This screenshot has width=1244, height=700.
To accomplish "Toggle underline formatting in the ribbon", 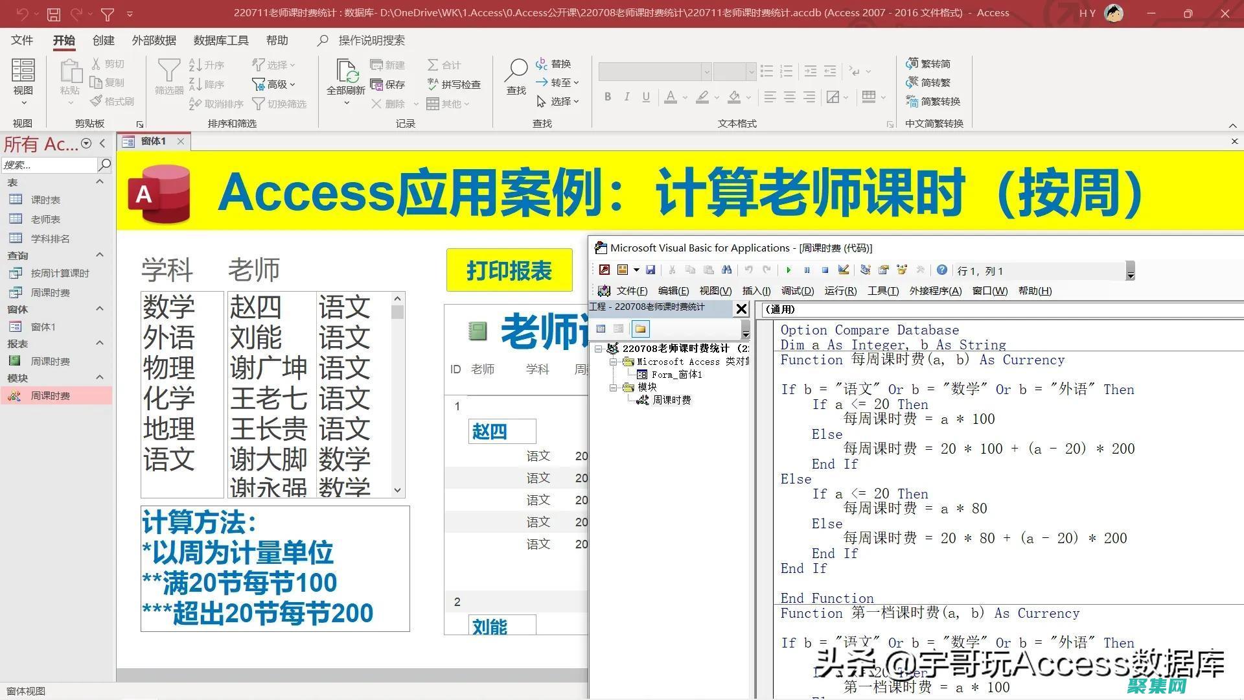I will (x=645, y=97).
